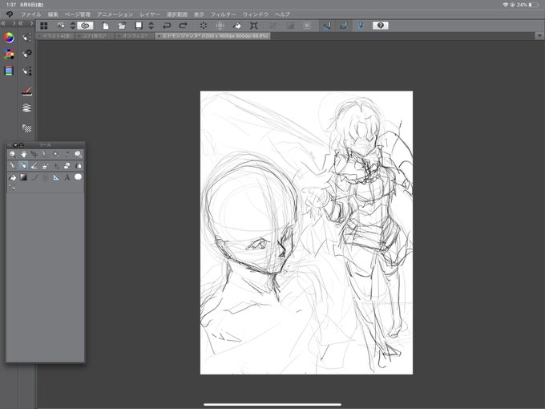This screenshot has width=545, height=409.
Task: Select the Eyedropper tool
Action: click(x=67, y=154)
